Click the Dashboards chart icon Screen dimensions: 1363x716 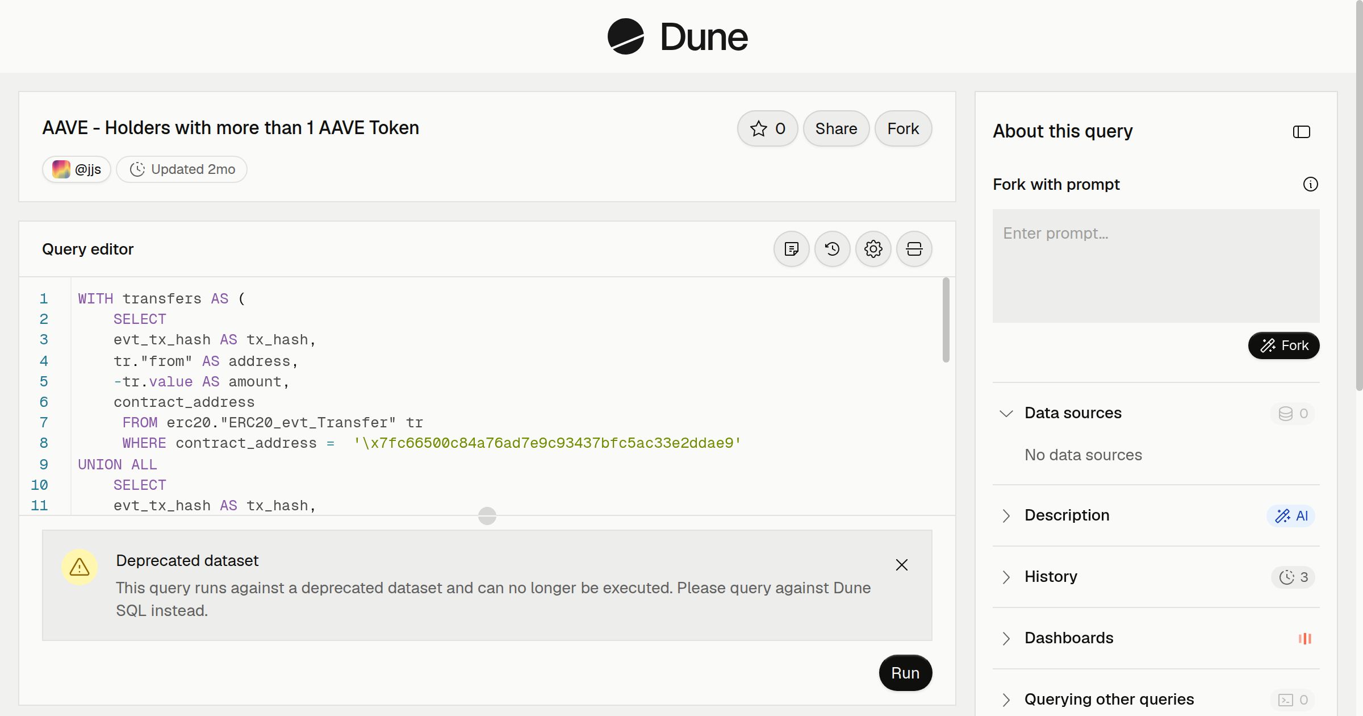point(1305,639)
